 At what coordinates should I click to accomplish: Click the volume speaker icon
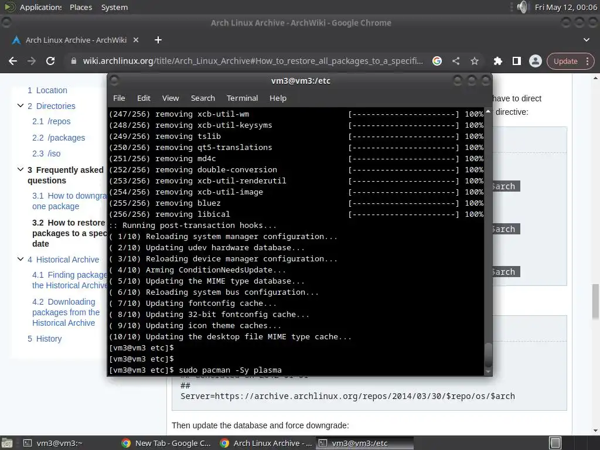[522, 7]
